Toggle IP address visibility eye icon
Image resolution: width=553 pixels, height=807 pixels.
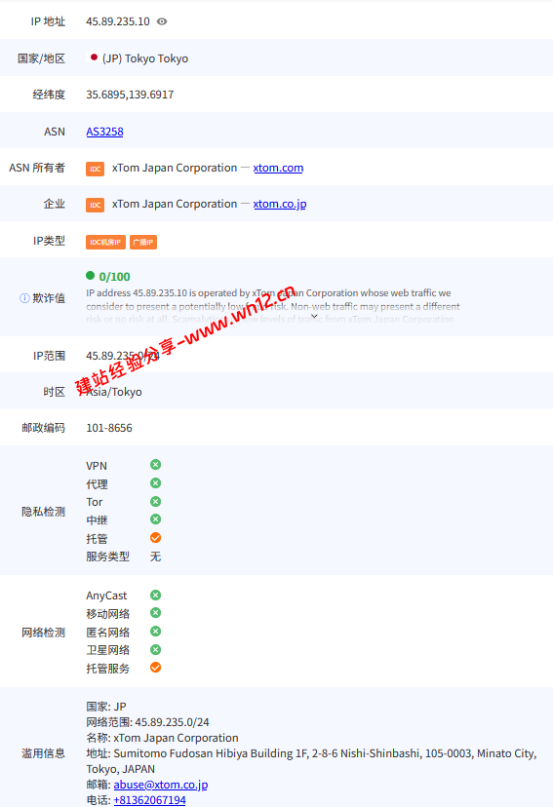[162, 21]
